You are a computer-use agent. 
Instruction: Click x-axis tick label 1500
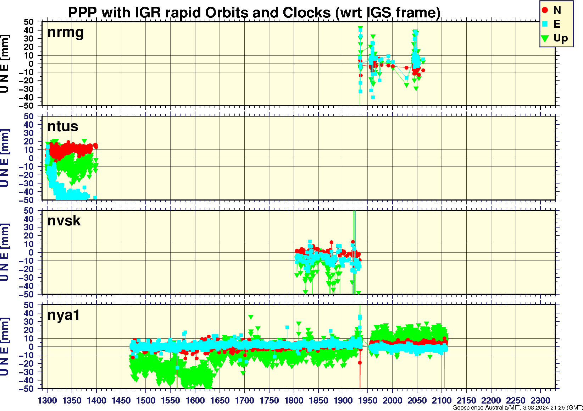[x=146, y=400]
